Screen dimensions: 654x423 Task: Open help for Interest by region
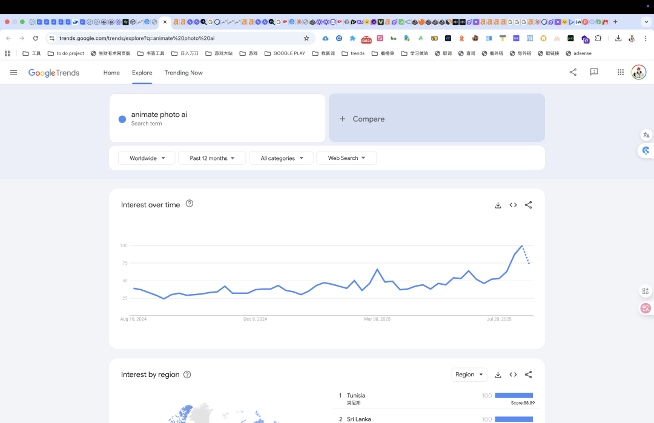[187, 375]
